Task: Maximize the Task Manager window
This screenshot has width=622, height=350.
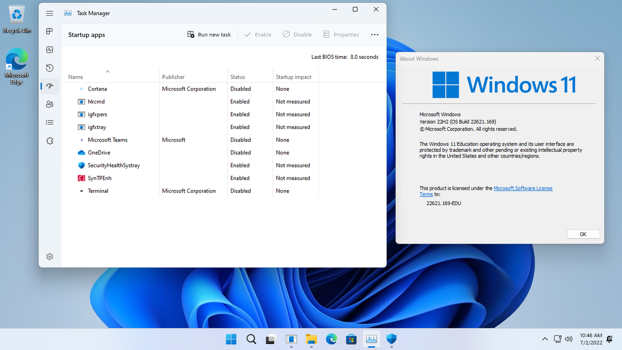Action: tap(355, 9)
